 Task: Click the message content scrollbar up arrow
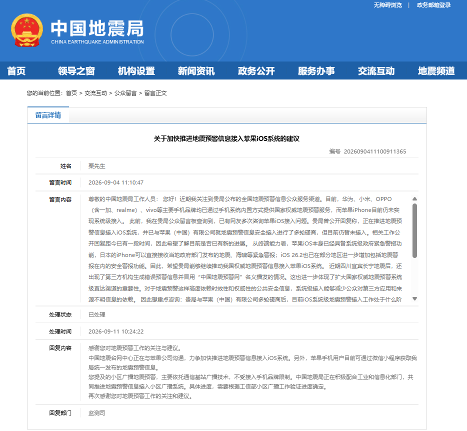tap(414, 198)
